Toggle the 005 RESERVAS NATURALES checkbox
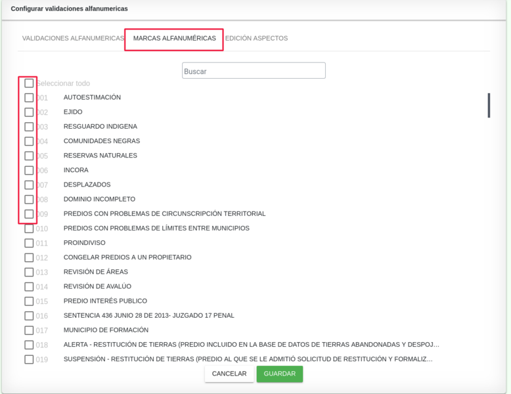 click(x=29, y=156)
